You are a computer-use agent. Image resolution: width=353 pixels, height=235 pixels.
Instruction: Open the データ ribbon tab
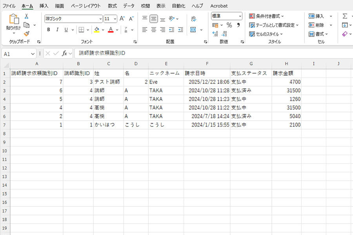tap(129, 6)
